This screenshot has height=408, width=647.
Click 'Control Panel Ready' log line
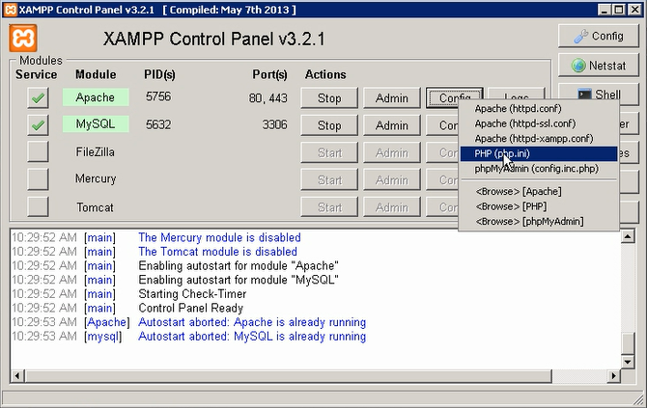190,308
